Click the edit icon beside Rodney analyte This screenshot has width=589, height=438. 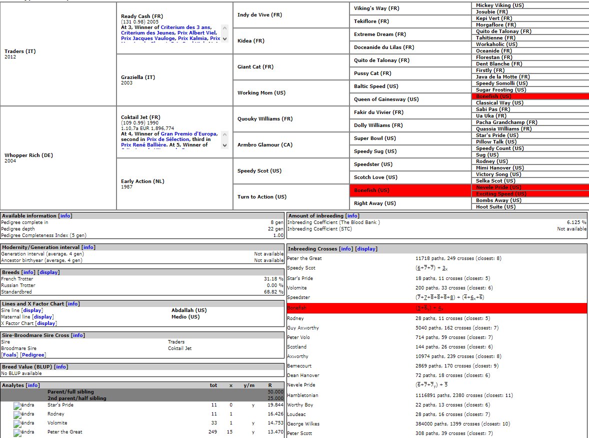click(23, 414)
